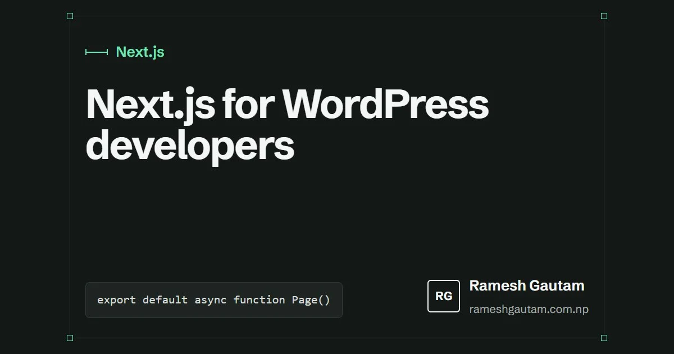Open the rameshgautam.com.np website text
The width and height of the screenshot is (674, 354).
(x=529, y=309)
